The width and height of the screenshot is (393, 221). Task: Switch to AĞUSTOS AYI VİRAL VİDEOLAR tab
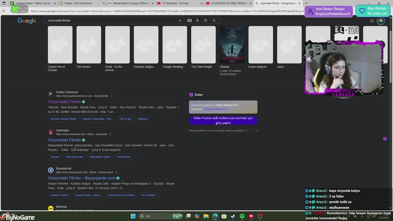click(229, 3)
